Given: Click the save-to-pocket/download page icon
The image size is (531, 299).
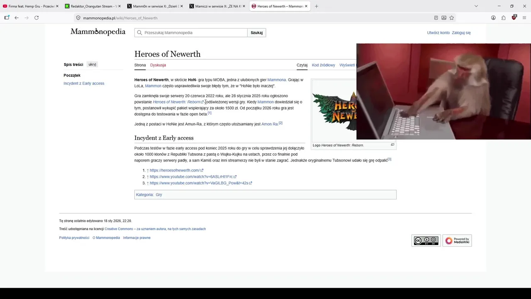Looking at the screenshot, I should 444,18.
